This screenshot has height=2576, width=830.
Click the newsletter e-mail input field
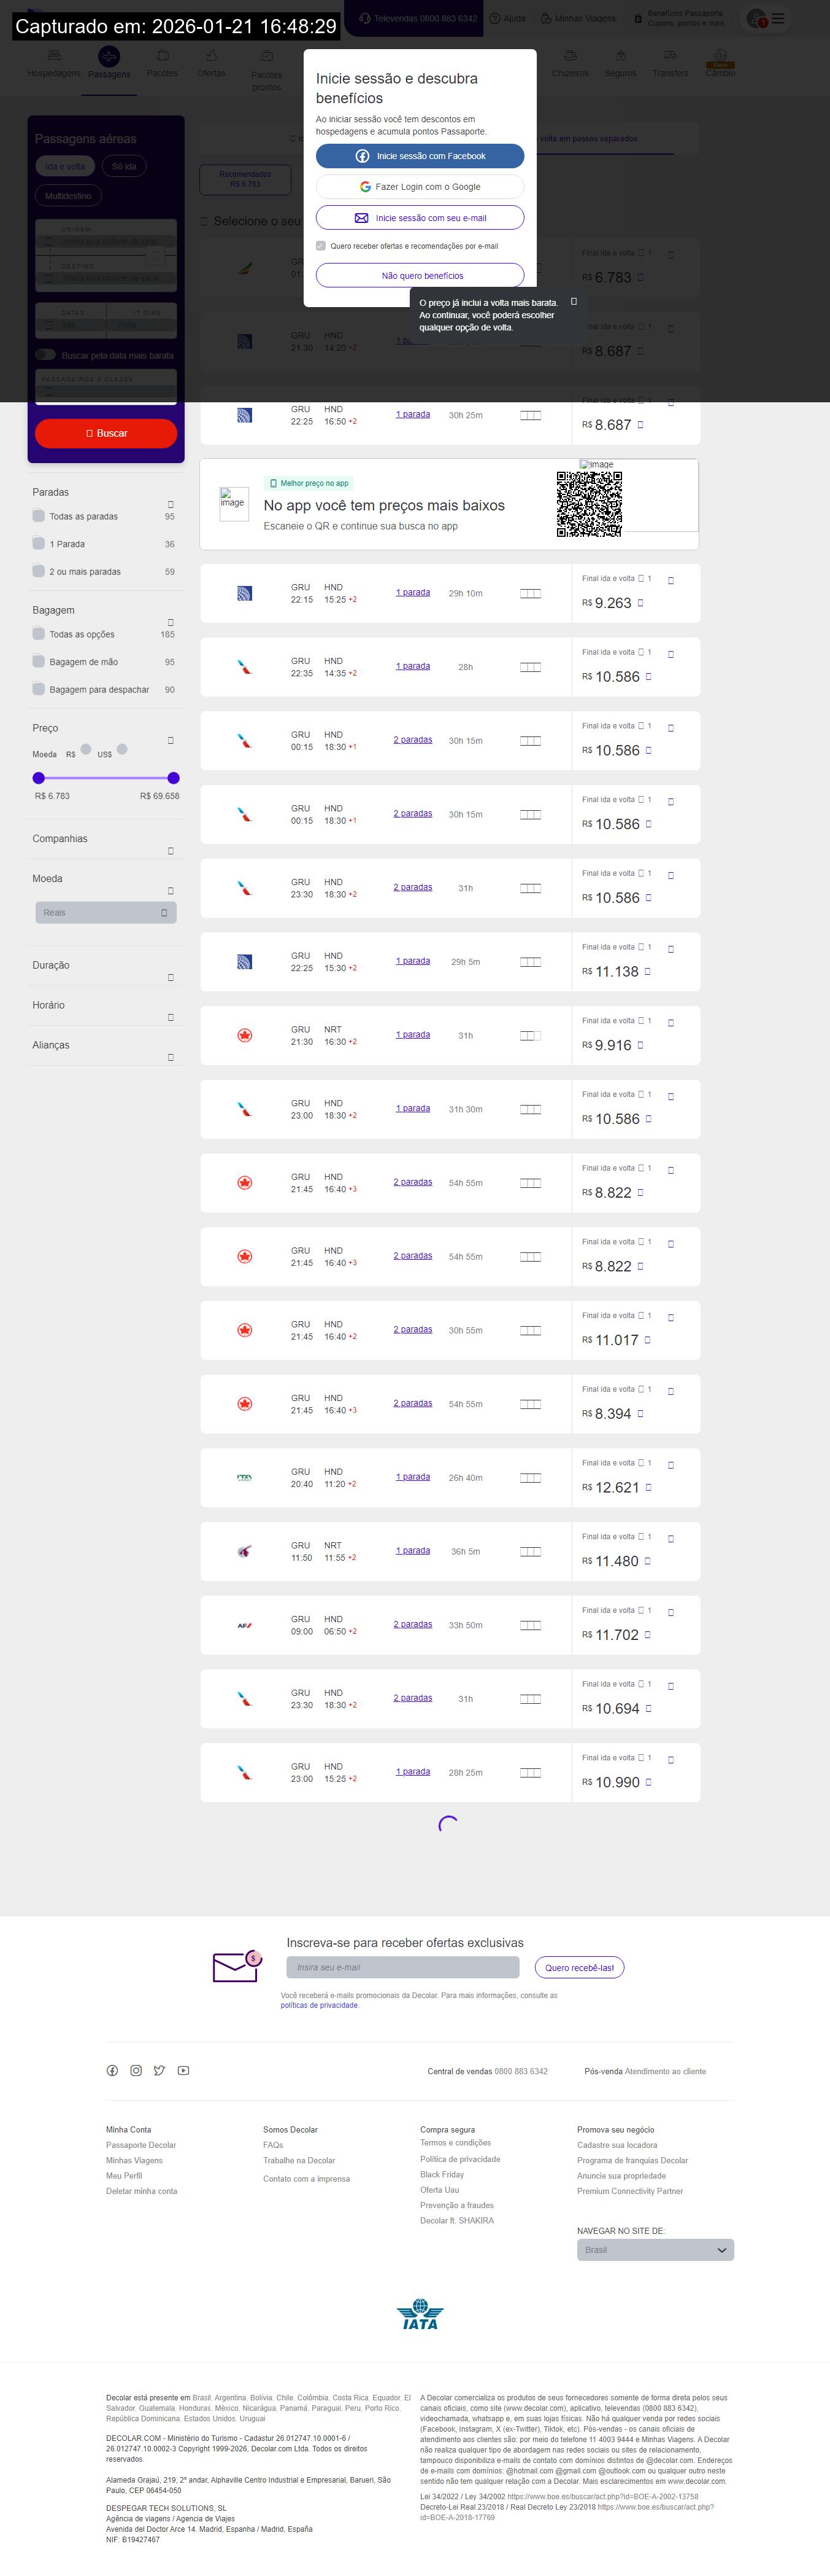click(402, 1967)
